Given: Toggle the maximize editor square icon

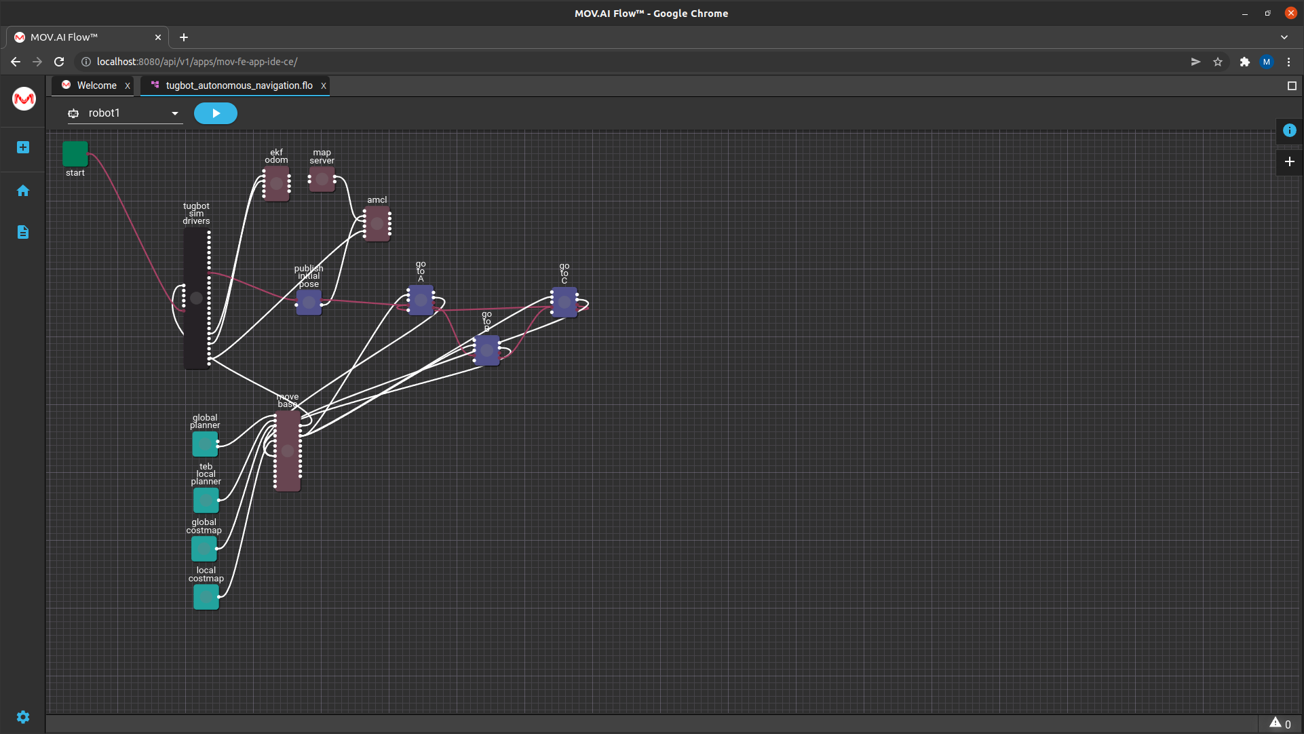Looking at the screenshot, I should tap(1292, 85).
